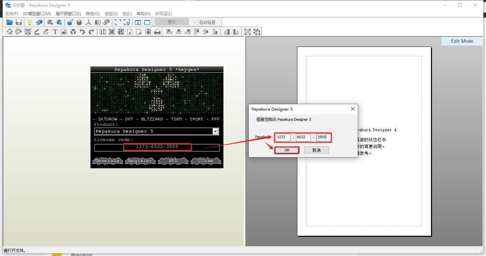Select the Text tool (T icon)
The width and height of the screenshot is (486, 256).
55,32
